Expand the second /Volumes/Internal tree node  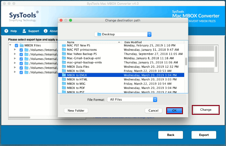coord(15,54)
